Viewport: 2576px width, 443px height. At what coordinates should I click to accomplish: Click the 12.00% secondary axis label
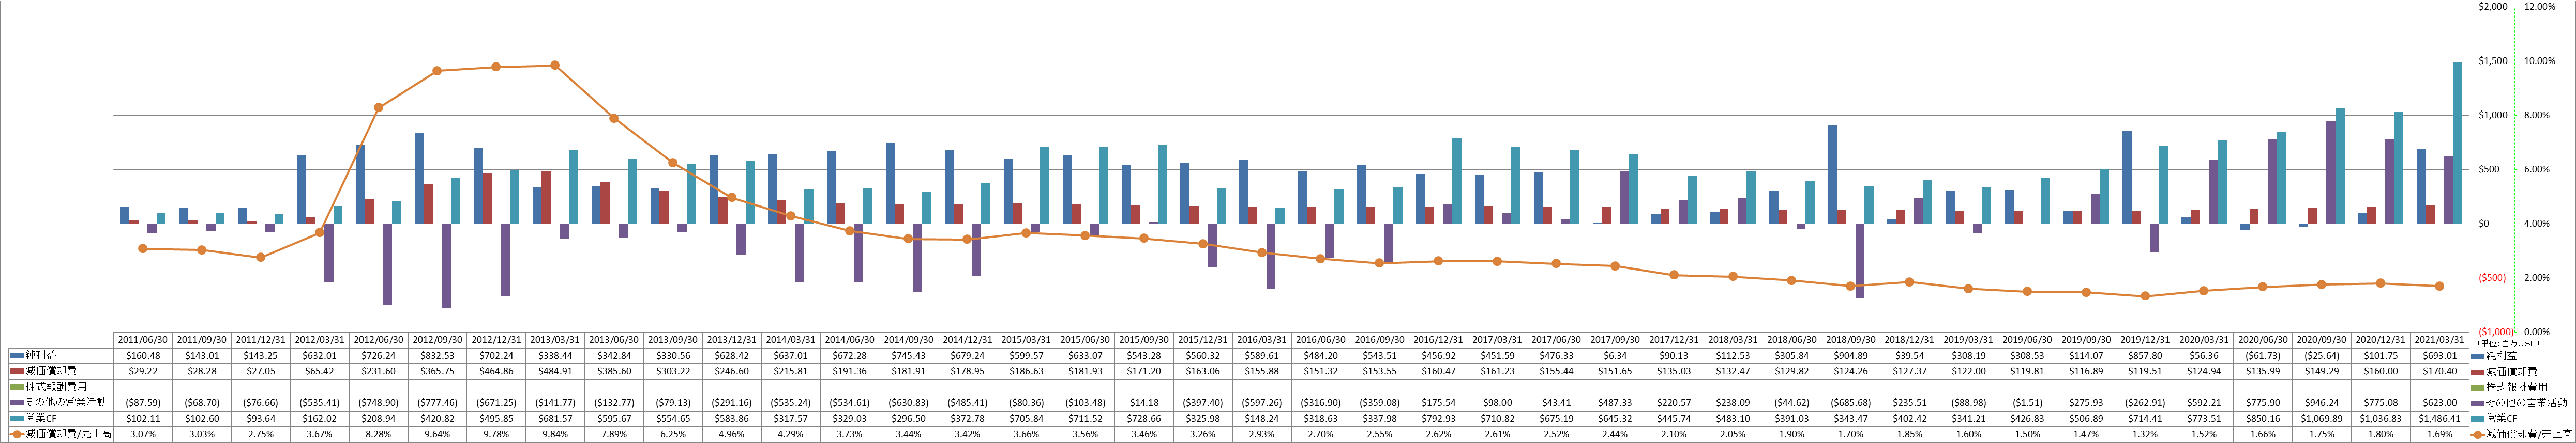click(2540, 7)
